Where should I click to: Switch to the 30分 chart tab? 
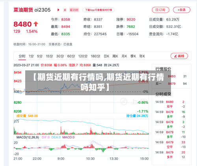pos(60,56)
